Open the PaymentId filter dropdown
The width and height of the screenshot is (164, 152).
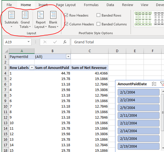(x=68, y=57)
